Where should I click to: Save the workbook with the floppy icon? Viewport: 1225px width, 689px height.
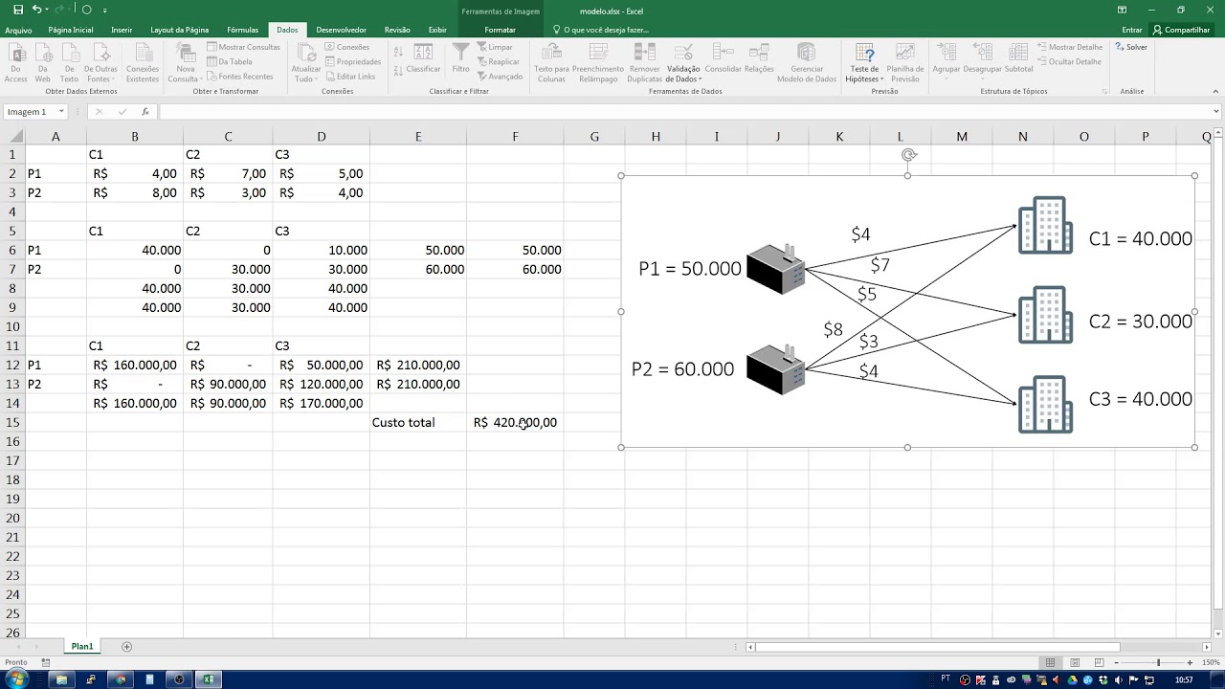(x=18, y=10)
